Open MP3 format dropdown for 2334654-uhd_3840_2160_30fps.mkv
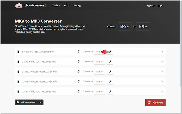 click(99, 81)
